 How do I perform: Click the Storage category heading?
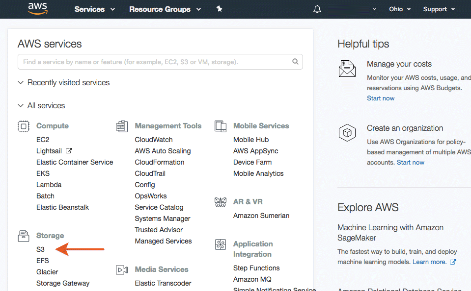point(50,236)
